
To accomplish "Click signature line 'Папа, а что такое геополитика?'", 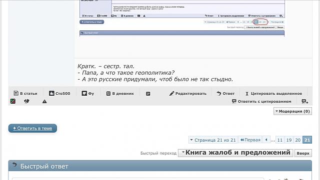I will (x=126, y=73).
